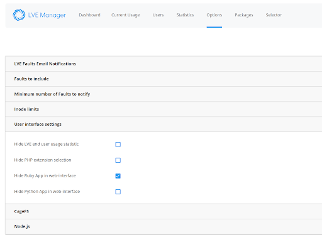Viewport: 322px width, 237px height.
Task: Click the LVE Manager swirl logo
Action: pyautogui.click(x=19, y=15)
